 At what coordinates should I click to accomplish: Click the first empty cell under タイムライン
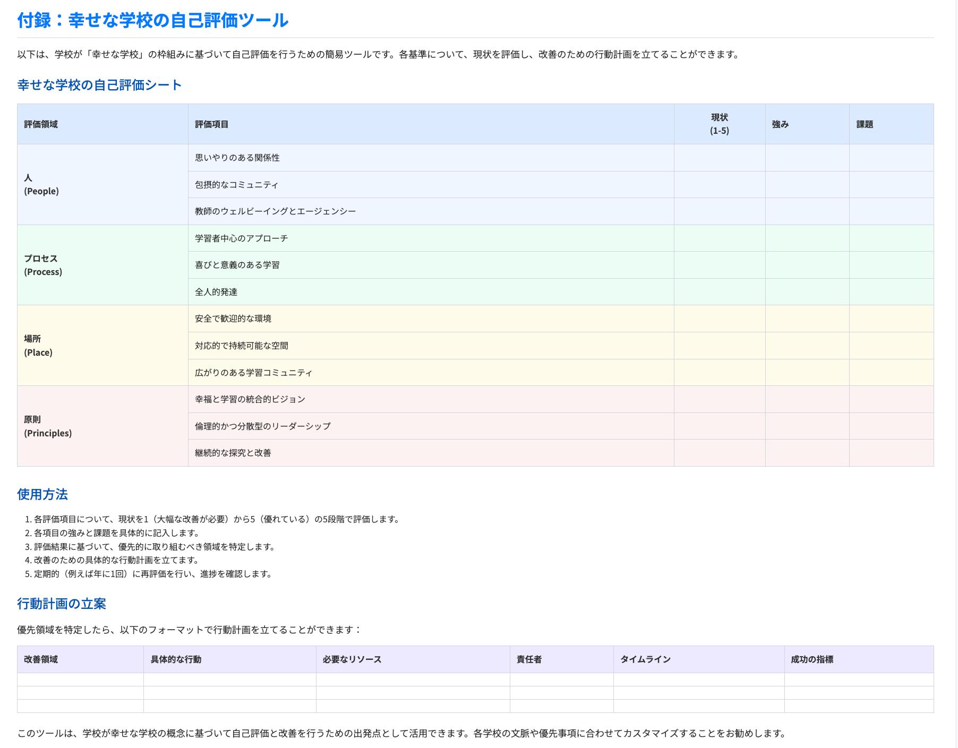pos(699,680)
